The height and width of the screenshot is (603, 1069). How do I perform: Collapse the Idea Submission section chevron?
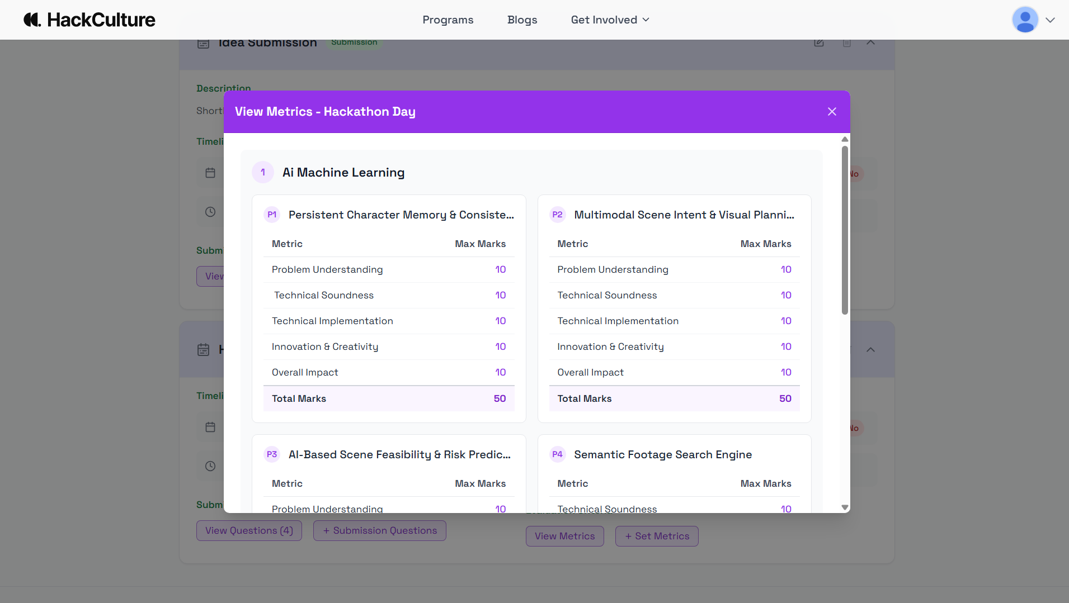(x=870, y=42)
